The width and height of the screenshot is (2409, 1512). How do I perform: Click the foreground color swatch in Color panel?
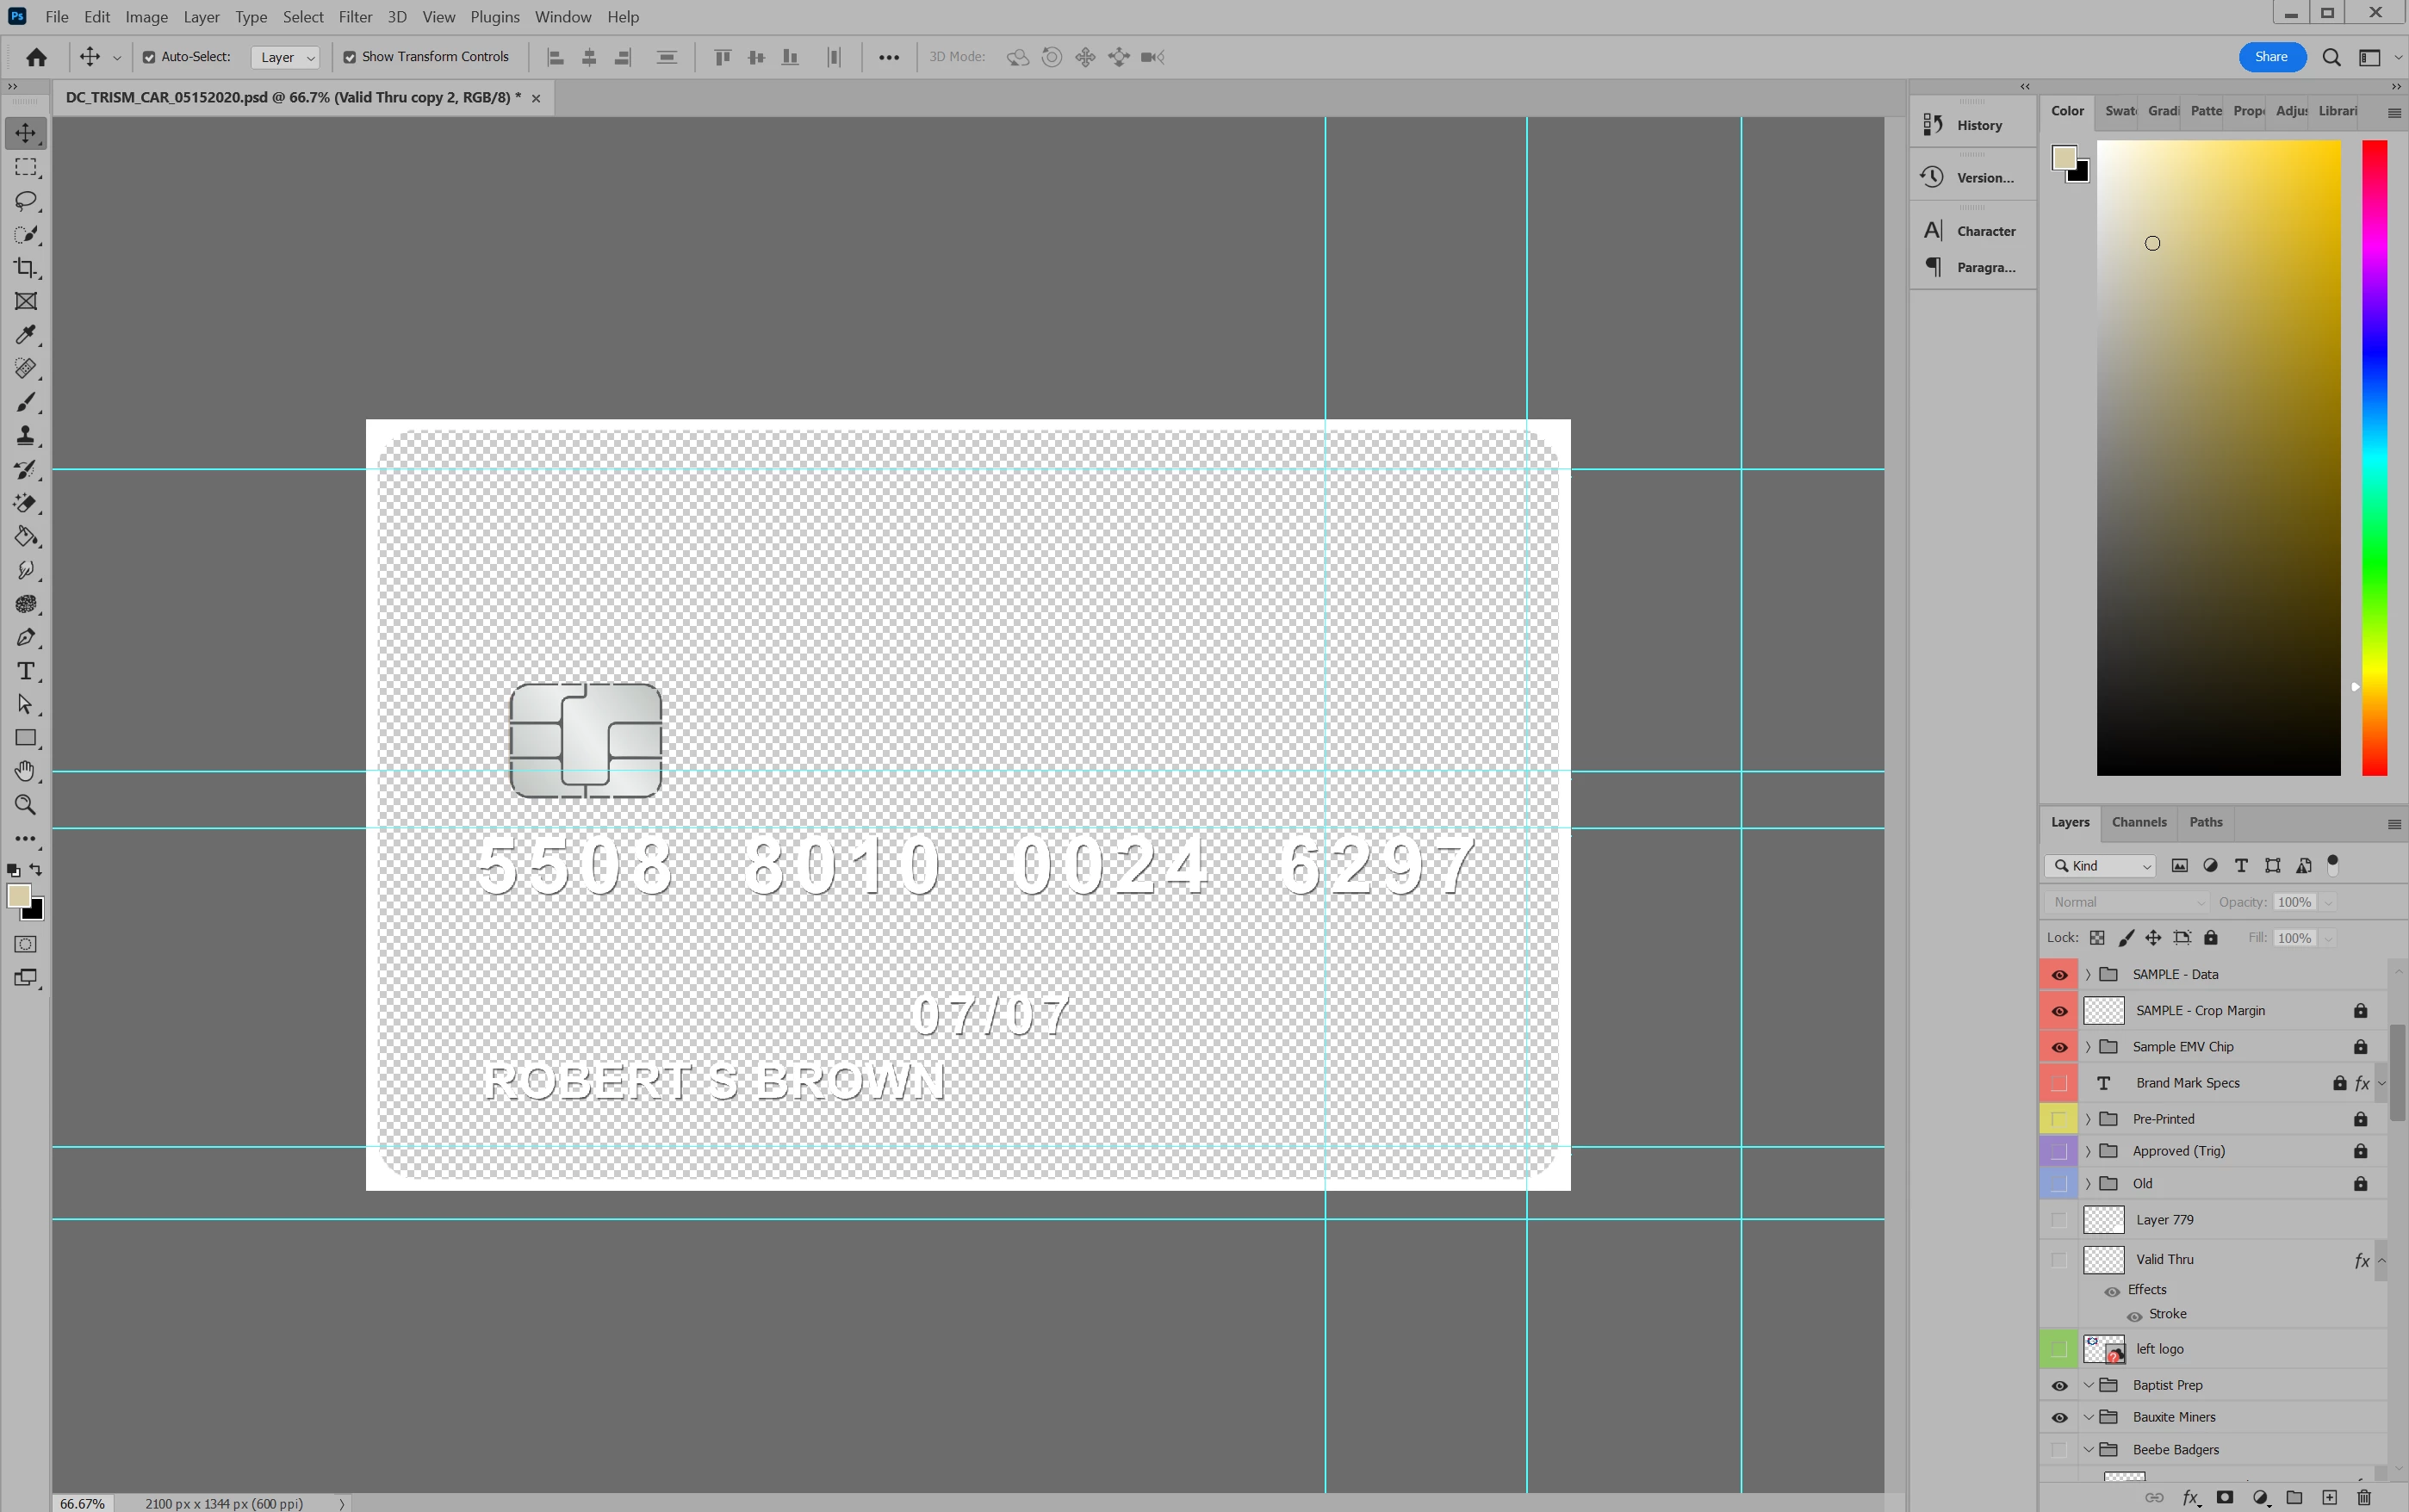(2064, 158)
